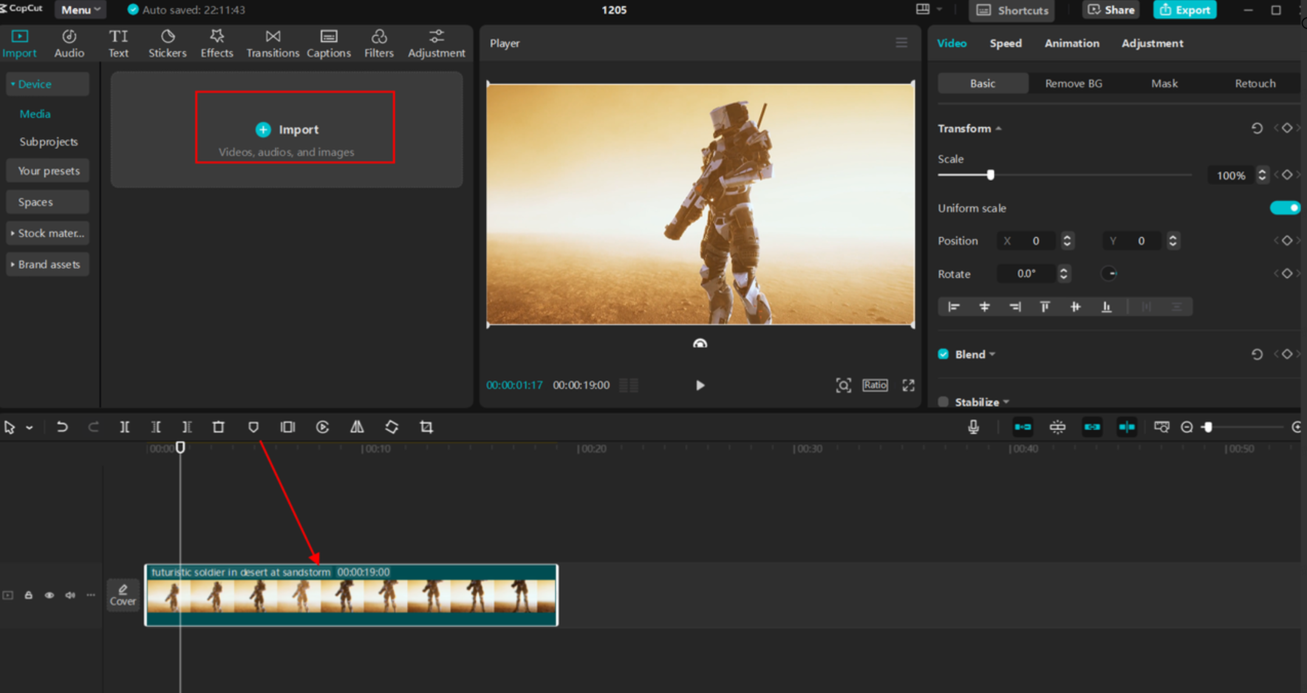Select the Split tool in the timeline toolbar

click(125, 427)
